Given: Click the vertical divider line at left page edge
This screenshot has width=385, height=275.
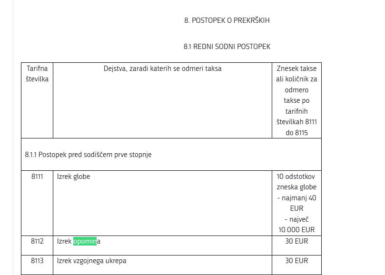Looking at the screenshot, I should pos(13,137).
